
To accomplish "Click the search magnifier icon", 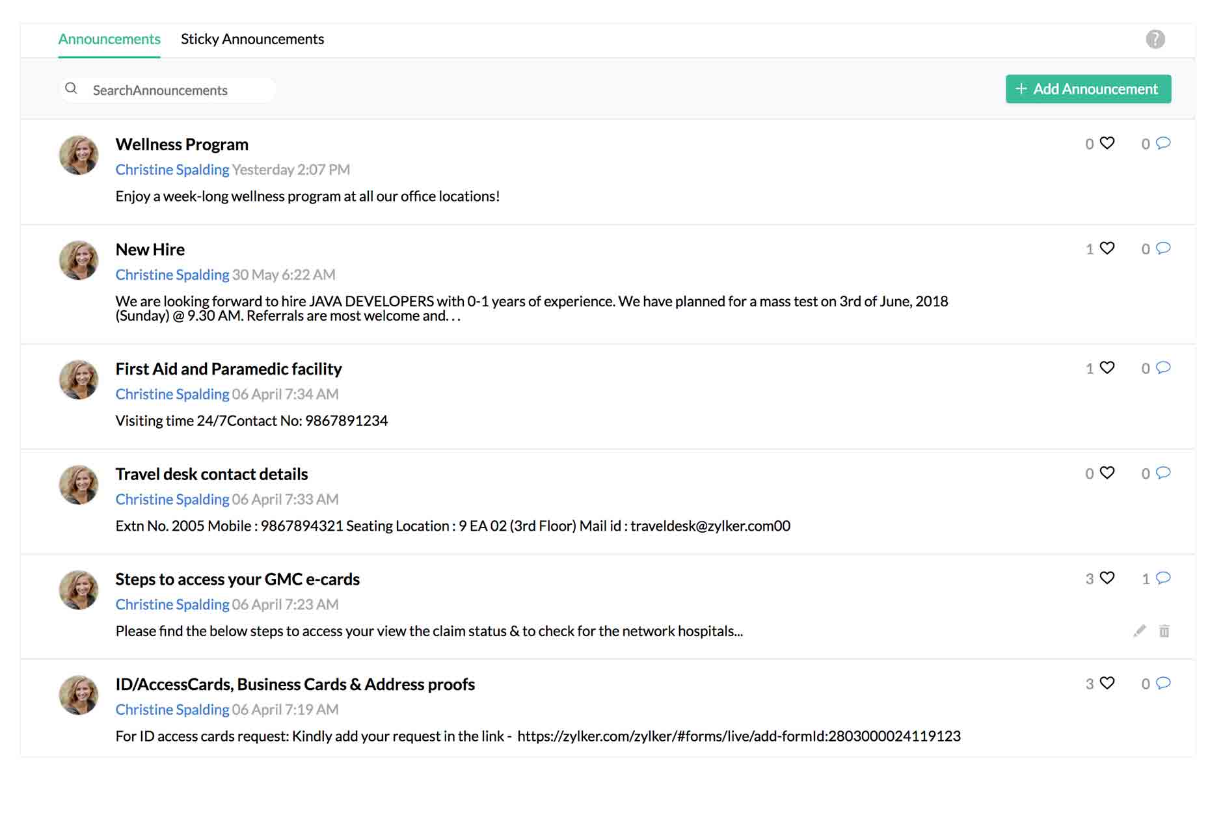I will point(72,89).
